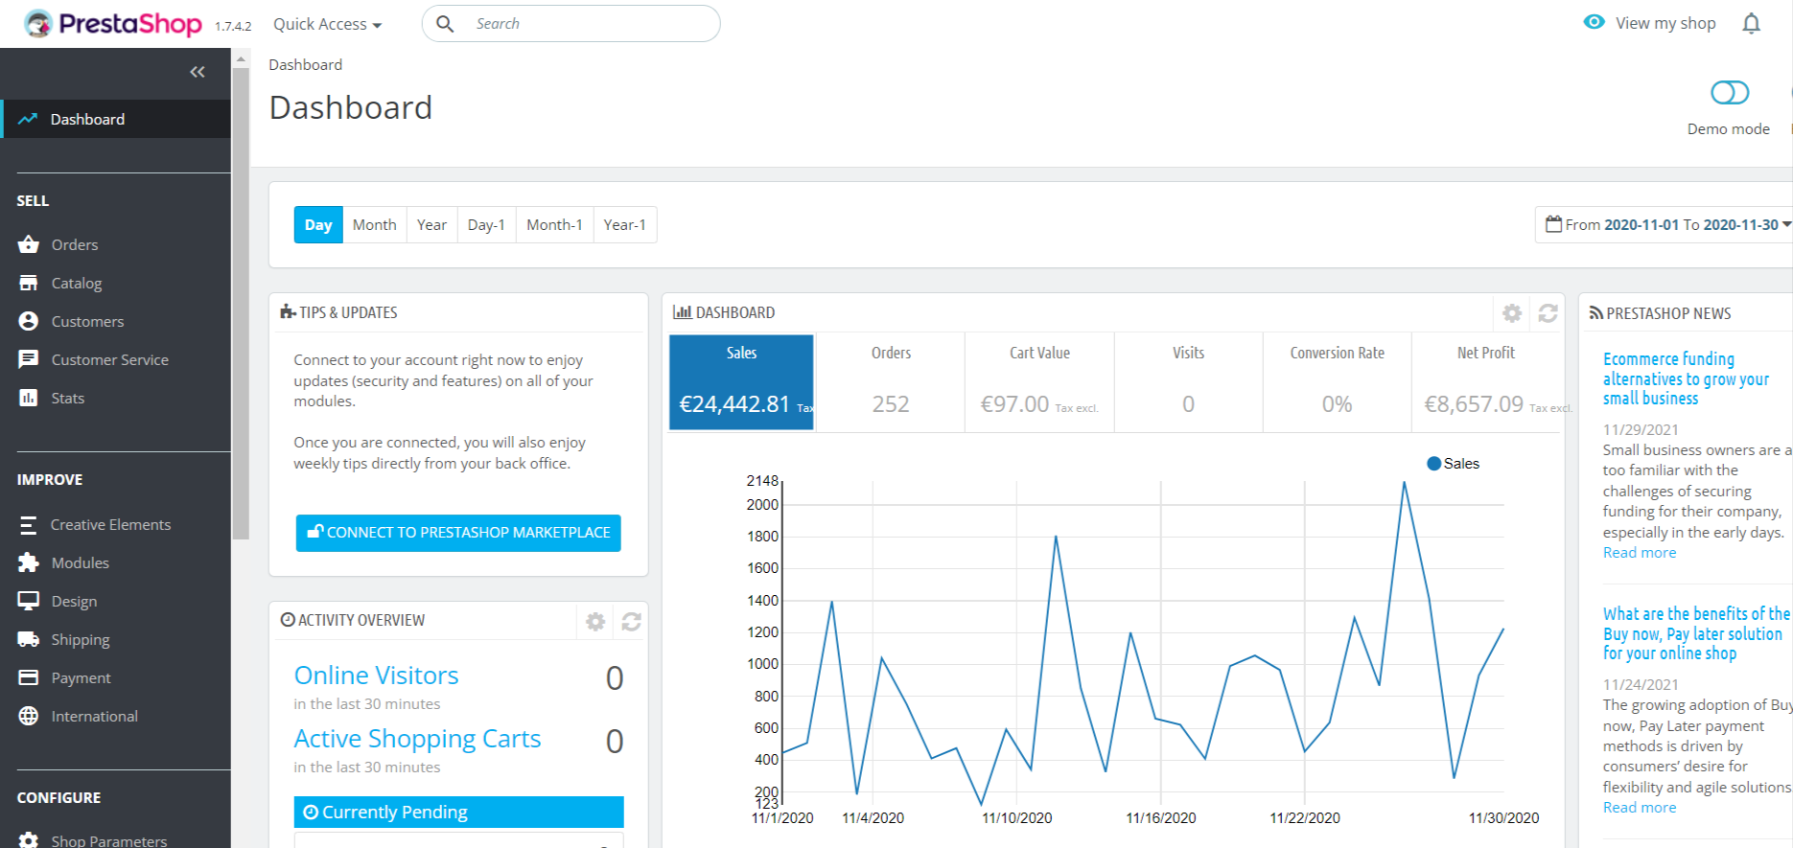
Task: Click the Customers person icon
Action: click(x=29, y=321)
